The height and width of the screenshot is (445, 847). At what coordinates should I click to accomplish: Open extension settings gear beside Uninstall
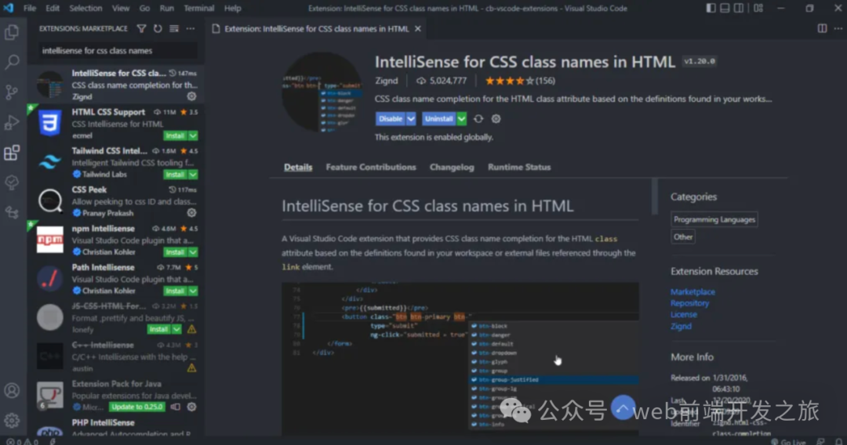pyautogui.click(x=496, y=118)
